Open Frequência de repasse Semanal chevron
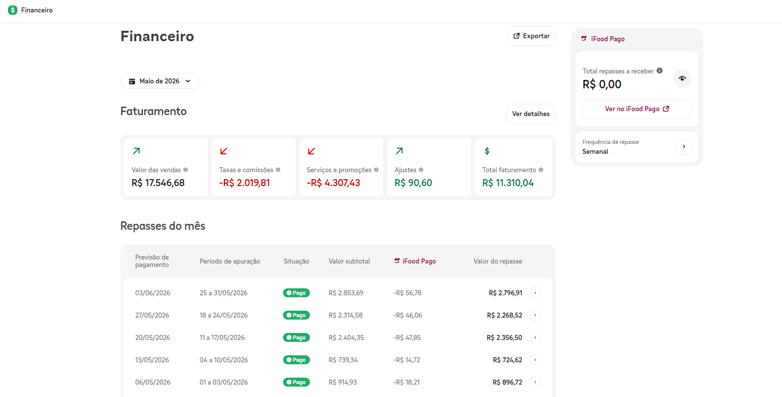 [x=684, y=146]
